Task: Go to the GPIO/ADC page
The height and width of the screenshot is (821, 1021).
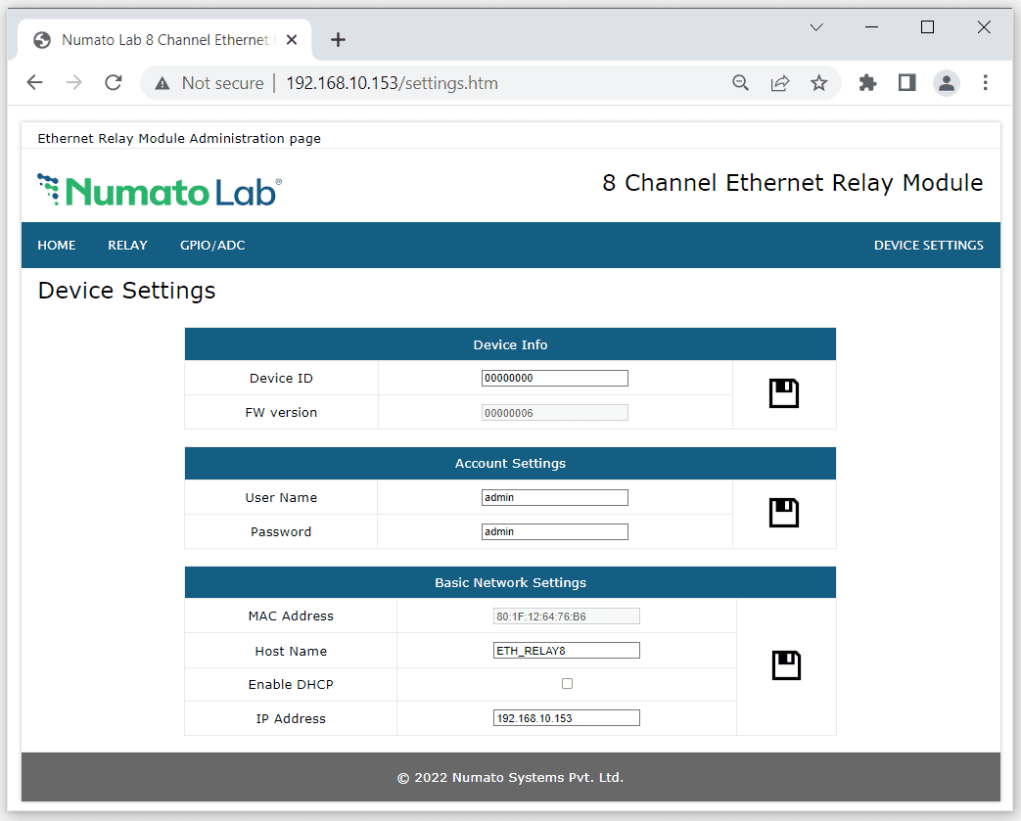Action: click(212, 246)
